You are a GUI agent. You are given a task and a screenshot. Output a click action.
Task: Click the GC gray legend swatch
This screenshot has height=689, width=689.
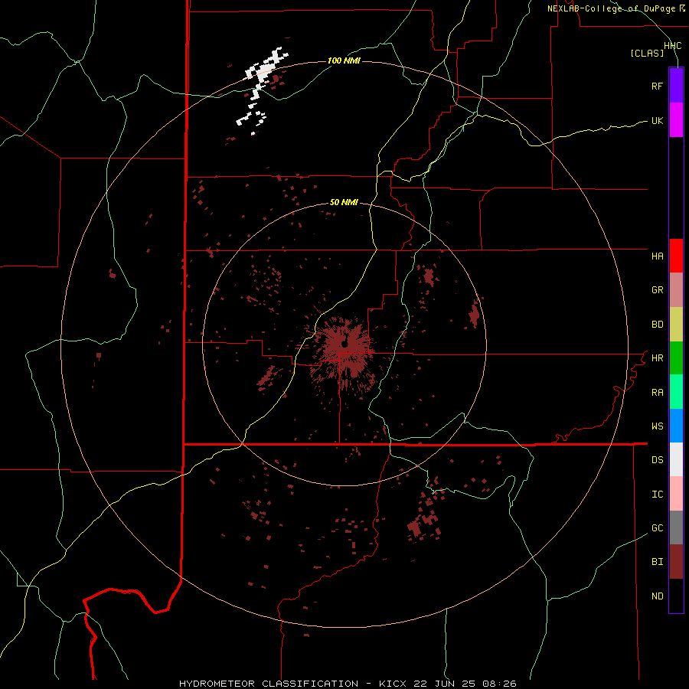click(x=676, y=527)
